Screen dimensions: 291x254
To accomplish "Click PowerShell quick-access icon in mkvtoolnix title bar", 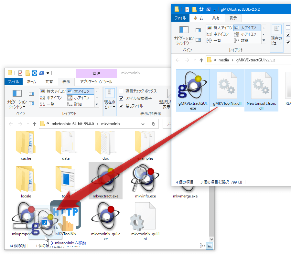I will click(x=42, y=73).
